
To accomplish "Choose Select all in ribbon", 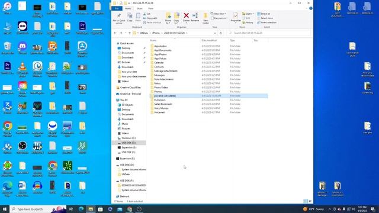I will [x=264, y=14].
